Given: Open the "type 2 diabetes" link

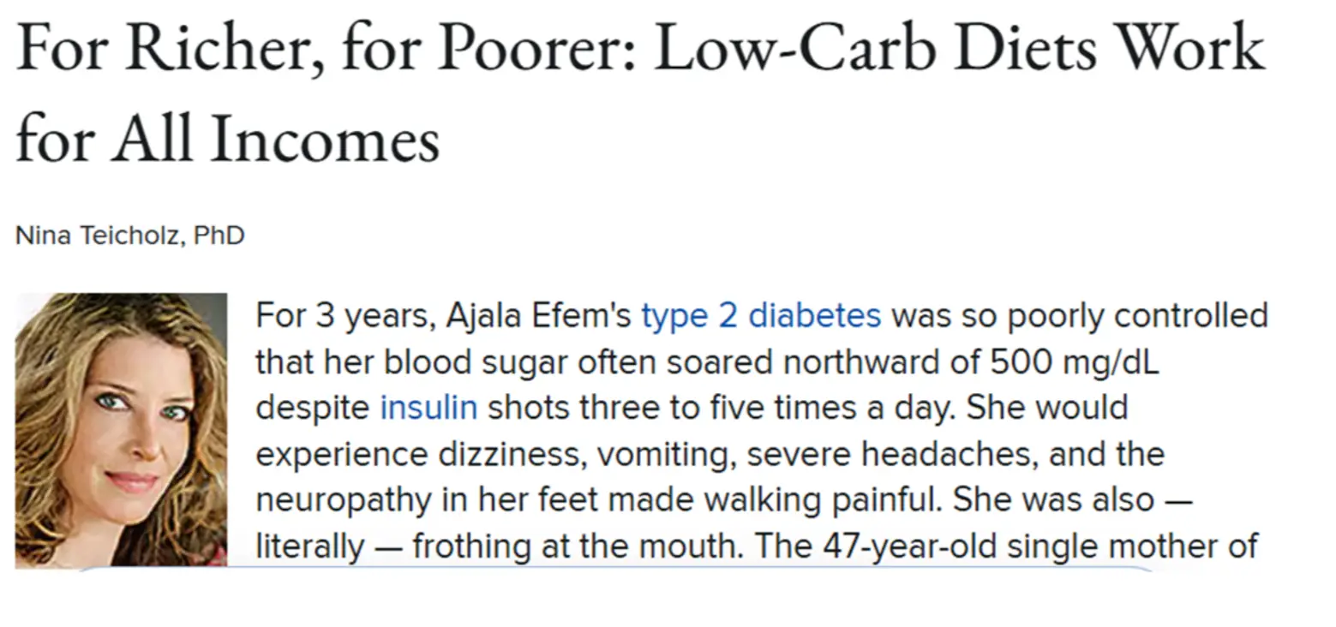Looking at the screenshot, I should click(x=760, y=316).
